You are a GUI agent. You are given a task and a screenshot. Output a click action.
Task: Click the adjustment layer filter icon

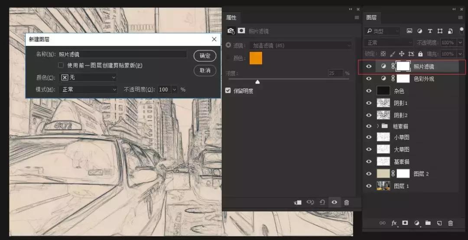419,31
